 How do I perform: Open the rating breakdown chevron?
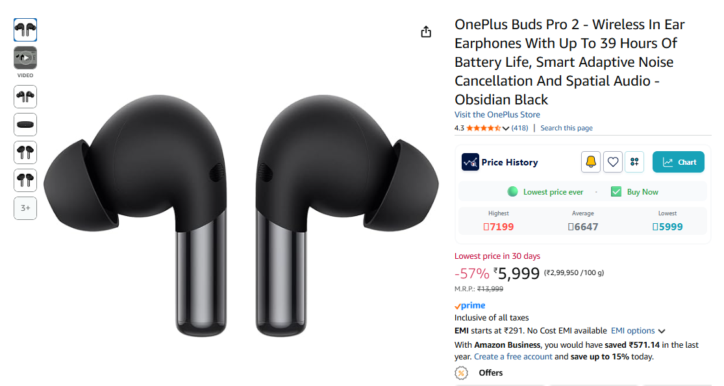(x=506, y=128)
